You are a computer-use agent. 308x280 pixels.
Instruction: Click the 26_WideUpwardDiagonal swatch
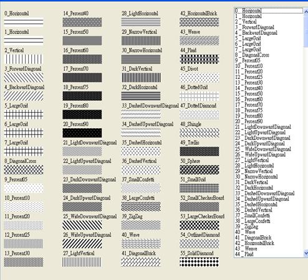pyautogui.click(x=82, y=243)
